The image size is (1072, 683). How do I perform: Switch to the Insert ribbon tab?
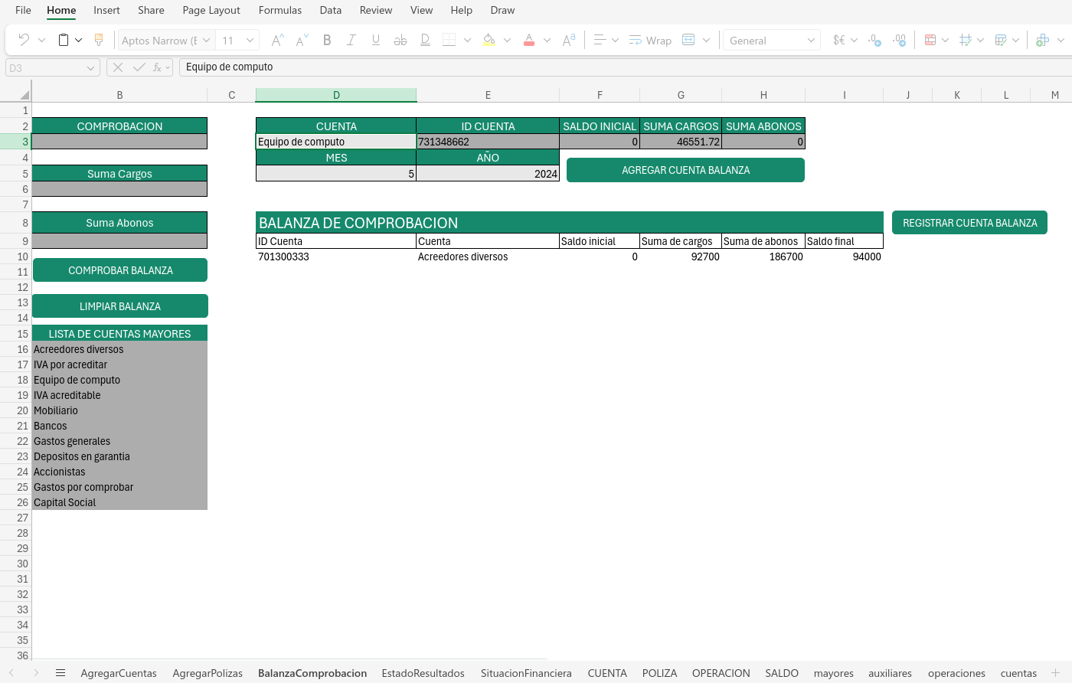(106, 10)
